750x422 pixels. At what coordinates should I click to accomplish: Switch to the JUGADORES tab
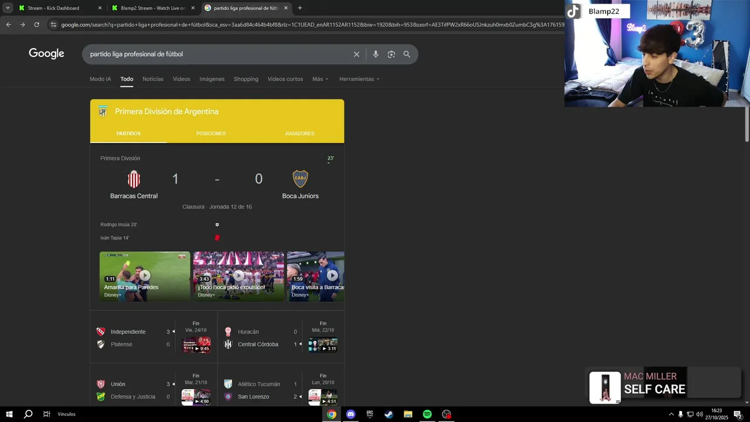click(x=299, y=134)
